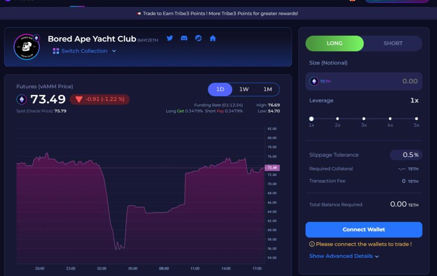
Task: Click the grid icon beside Switch Collection
Action: tap(56, 51)
